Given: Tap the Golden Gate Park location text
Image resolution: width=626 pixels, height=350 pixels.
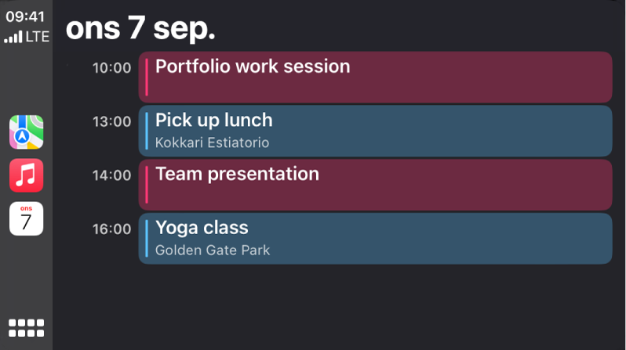Looking at the screenshot, I should coord(213,251).
